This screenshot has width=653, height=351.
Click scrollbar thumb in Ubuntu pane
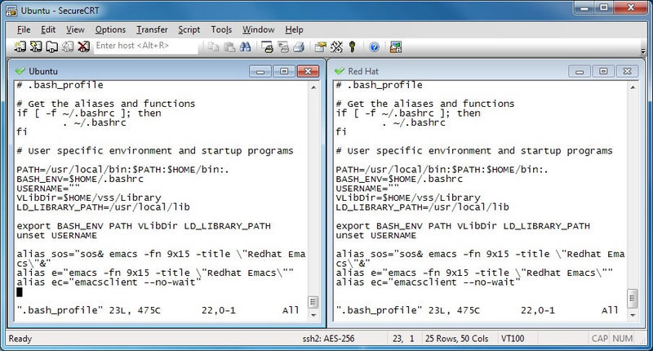[x=313, y=302]
